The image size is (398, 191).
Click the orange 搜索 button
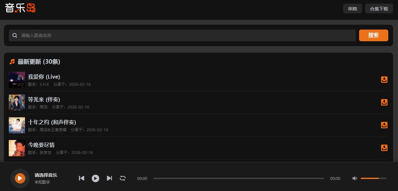click(373, 35)
